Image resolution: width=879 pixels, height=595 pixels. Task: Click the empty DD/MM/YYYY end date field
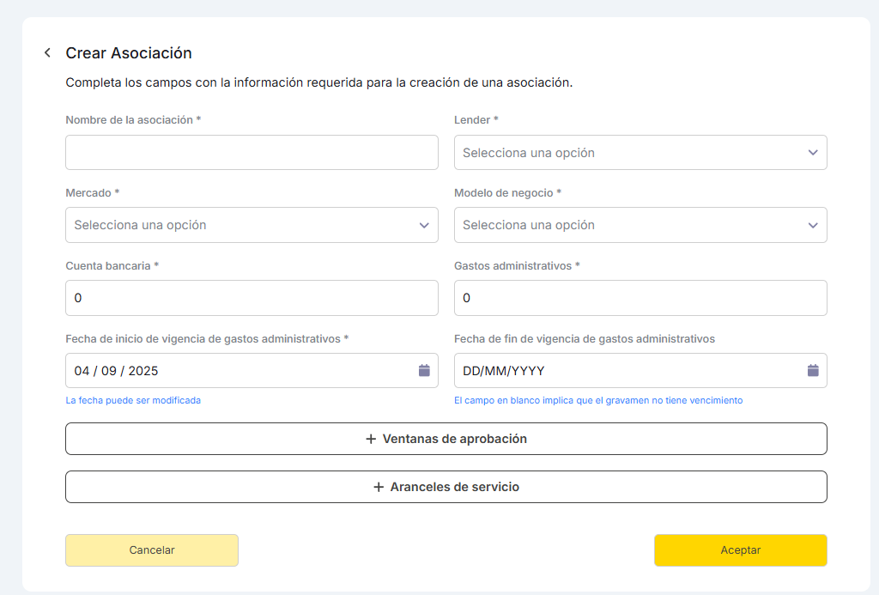pos(618,371)
